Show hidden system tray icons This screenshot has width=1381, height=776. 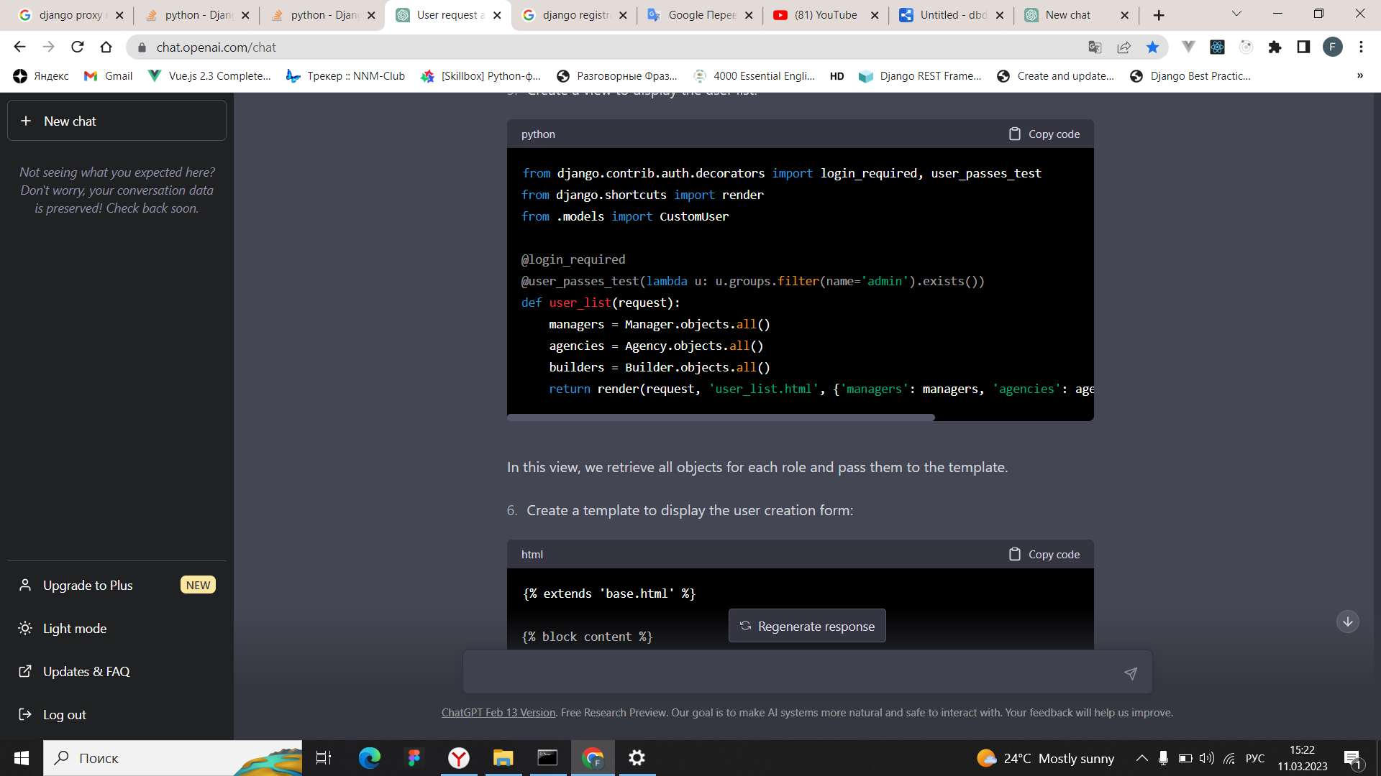click(x=1141, y=758)
